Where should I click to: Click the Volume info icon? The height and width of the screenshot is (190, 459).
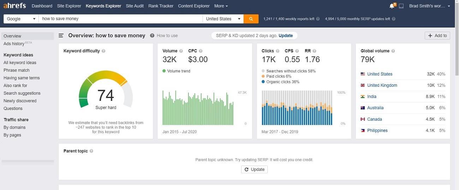point(181,51)
